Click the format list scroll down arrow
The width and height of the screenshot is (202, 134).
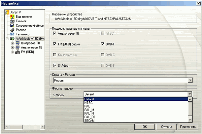[x=190, y=120]
